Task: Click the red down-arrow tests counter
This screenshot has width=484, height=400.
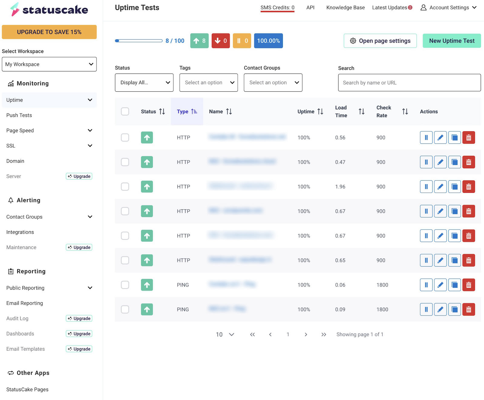Action: (221, 41)
